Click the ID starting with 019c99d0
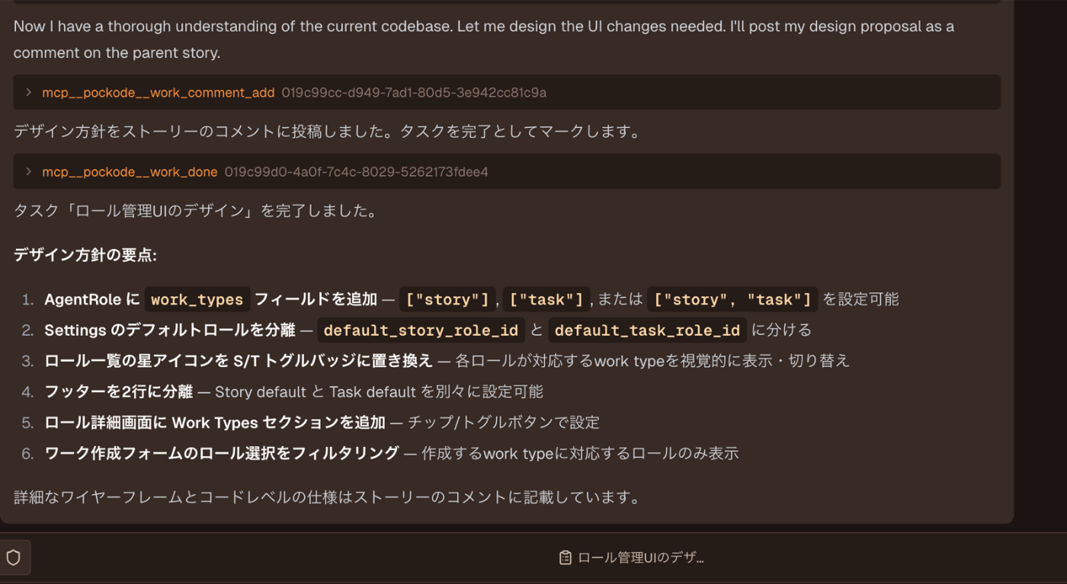The image size is (1067, 584). coord(356,172)
